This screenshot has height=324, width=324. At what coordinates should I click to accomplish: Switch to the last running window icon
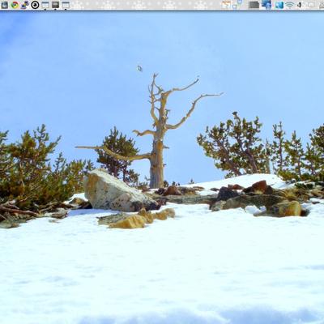pos(66,5)
